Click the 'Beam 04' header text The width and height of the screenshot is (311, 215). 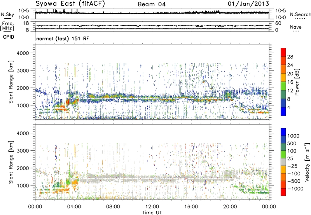(x=152, y=4)
